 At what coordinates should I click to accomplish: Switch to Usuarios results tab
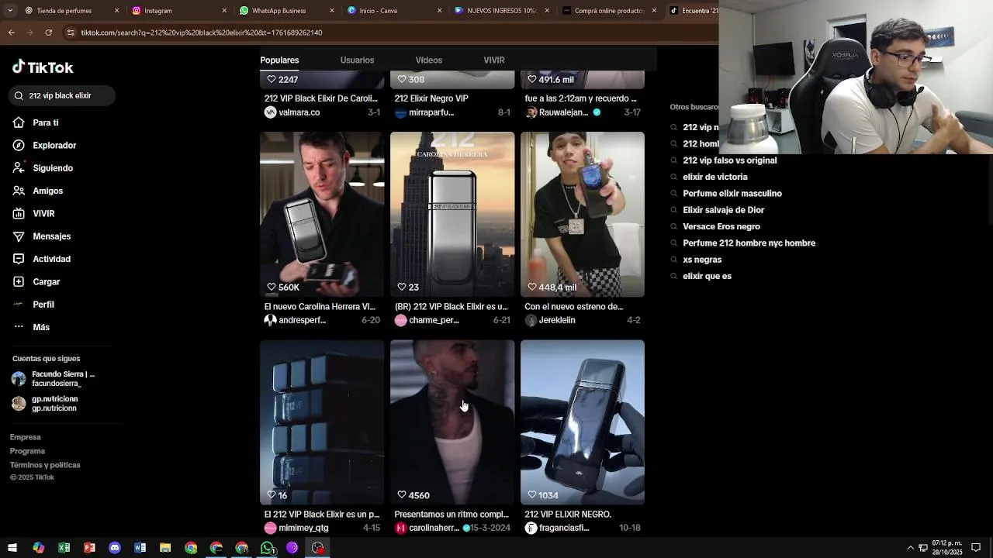click(x=357, y=60)
